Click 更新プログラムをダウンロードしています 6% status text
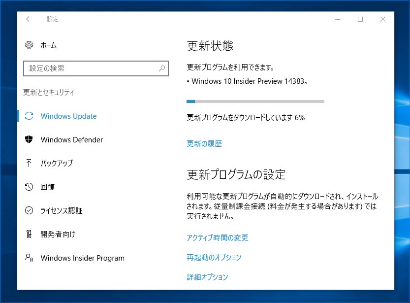The image size is (410, 303). (x=246, y=118)
